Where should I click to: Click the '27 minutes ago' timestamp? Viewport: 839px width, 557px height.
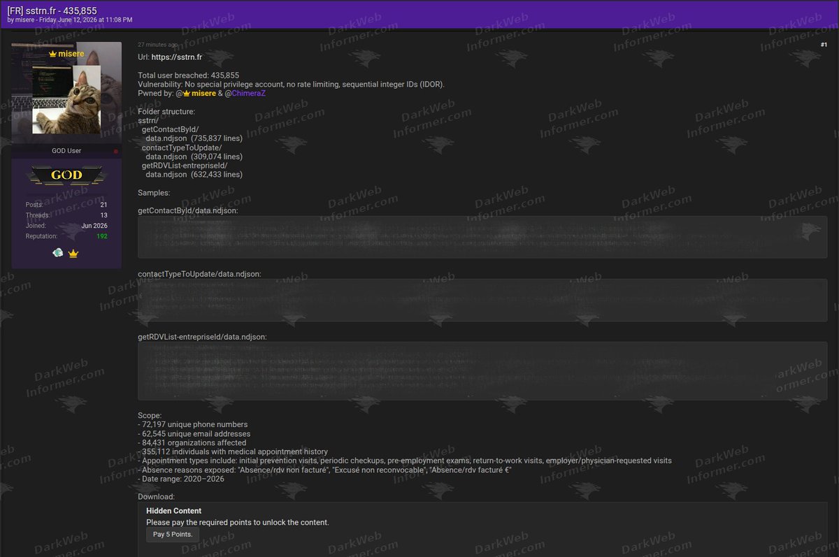(x=157, y=45)
